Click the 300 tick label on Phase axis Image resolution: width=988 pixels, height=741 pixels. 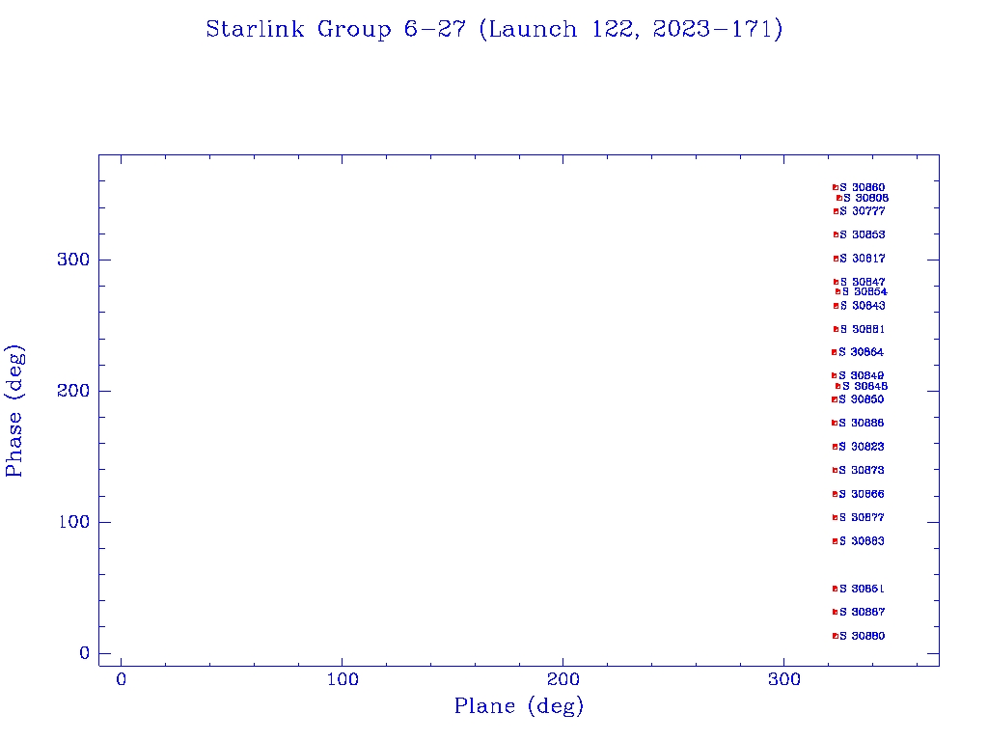click(72, 260)
